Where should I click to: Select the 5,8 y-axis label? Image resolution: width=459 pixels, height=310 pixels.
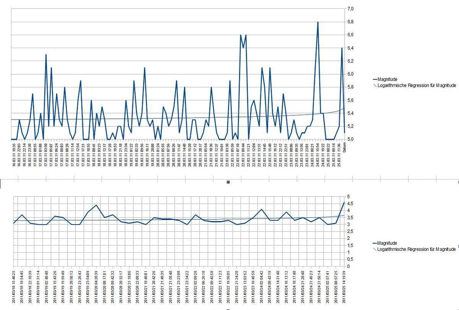[x=350, y=87]
